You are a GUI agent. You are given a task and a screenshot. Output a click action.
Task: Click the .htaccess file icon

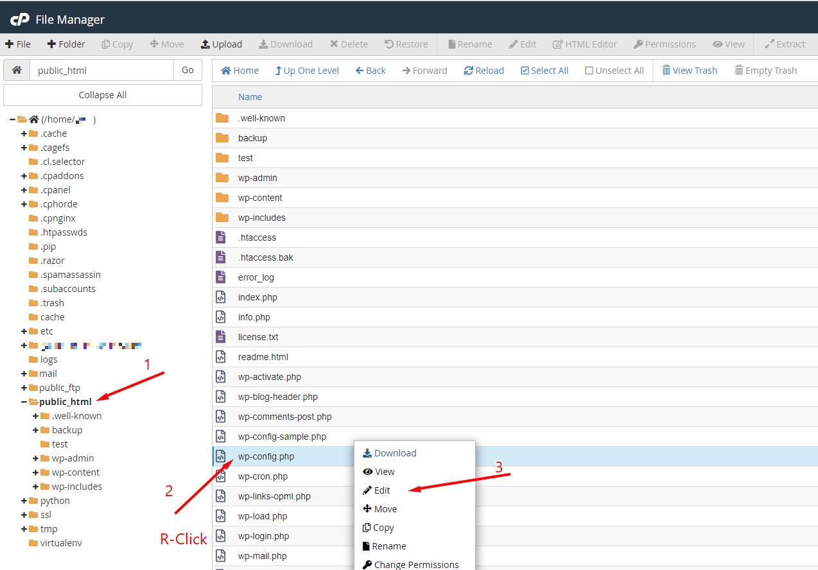[x=221, y=237]
